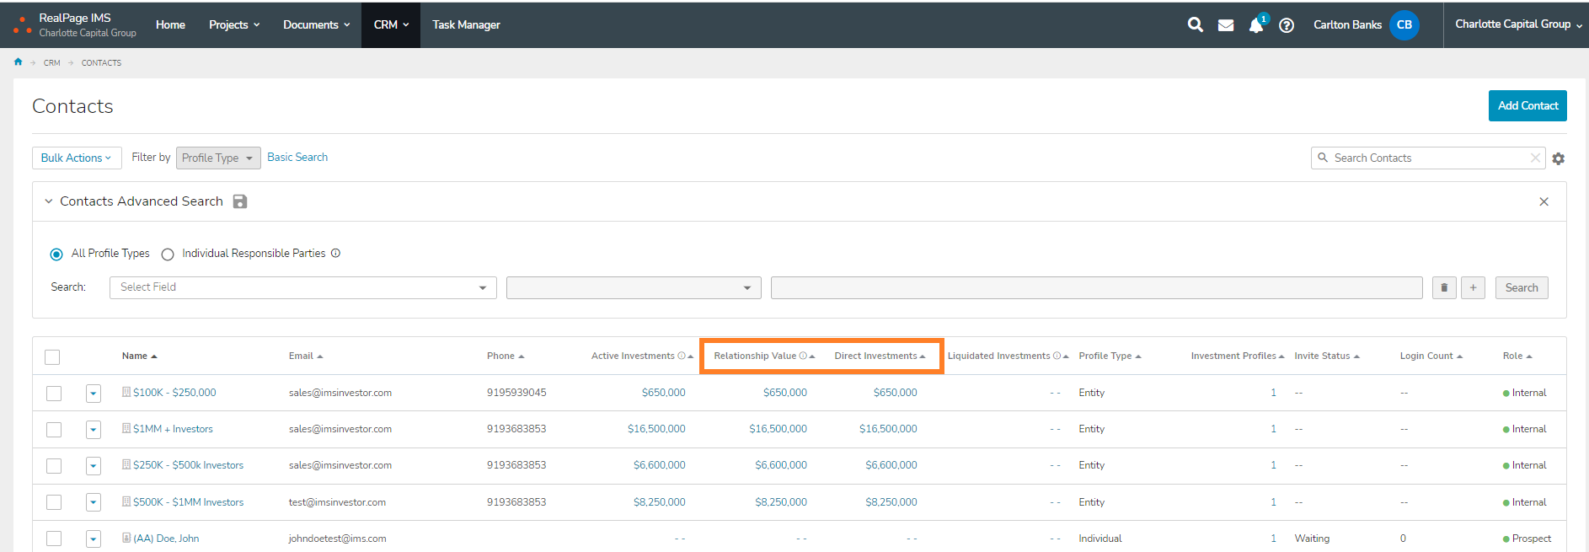Open the global search magnifier icon
1589x552 pixels.
(1195, 24)
